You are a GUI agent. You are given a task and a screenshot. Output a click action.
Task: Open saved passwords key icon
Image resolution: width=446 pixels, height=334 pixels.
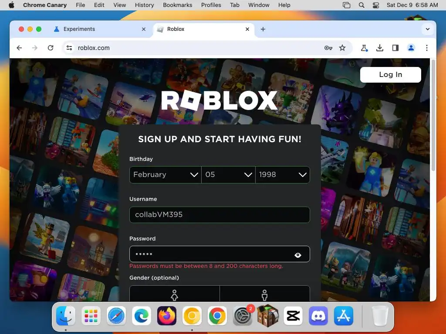(328, 48)
